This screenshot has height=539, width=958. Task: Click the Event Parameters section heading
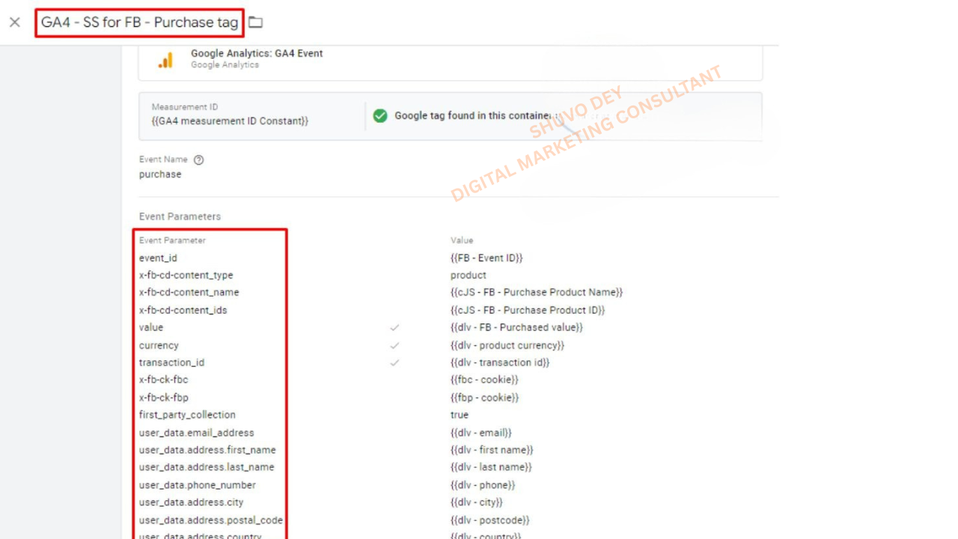(x=180, y=216)
